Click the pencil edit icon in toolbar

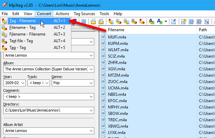pyautogui.click(x=174, y=22)
